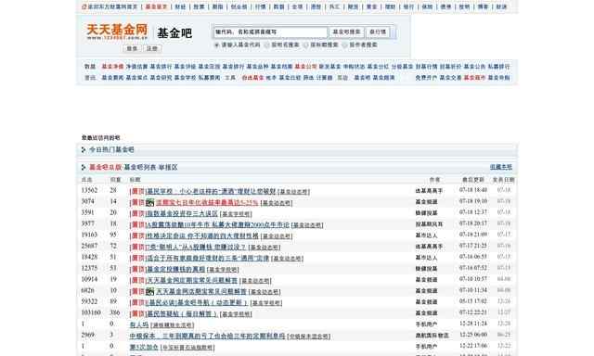Open post 有人吗
594x356 pixels.
click(139, 325)
